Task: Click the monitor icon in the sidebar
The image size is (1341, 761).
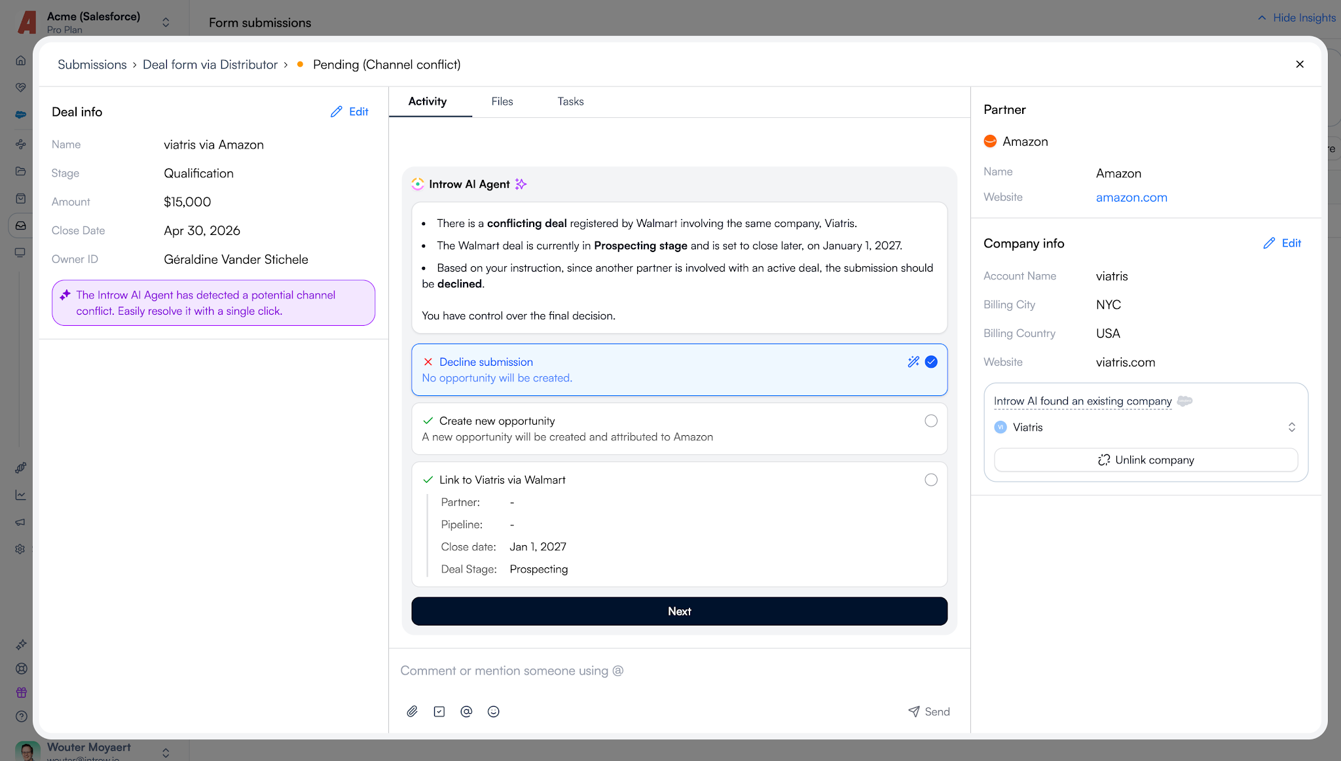Action: 21,253
